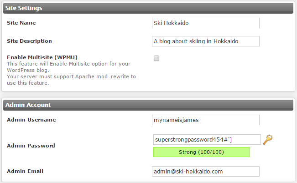Click the green Strong password strength bar
Viewport: 297px width, 183px height.
pyautogui.click(x=202, y=152)
